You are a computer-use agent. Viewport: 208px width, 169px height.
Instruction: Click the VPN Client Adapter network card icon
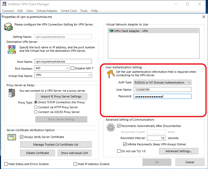click(111, 31)
